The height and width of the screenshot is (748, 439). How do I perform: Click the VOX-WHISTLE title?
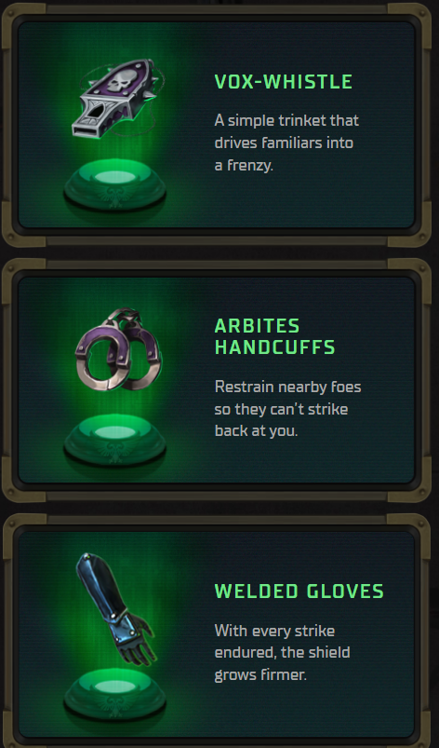(x=284, y=82)
